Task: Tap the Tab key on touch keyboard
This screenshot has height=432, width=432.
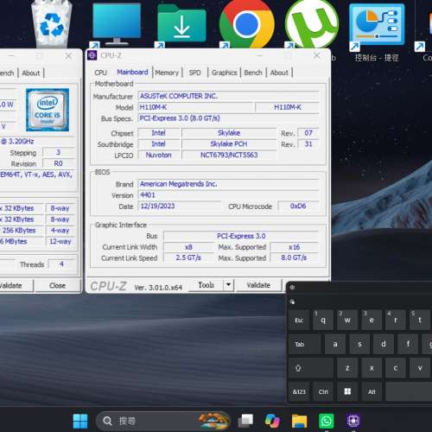Action: click(305, 344)
